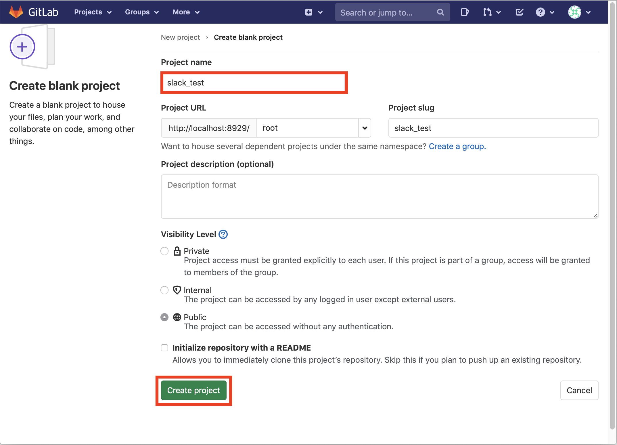Image resolution: width=617 pixels, height=445 pixels.
Task: Expand the Groups menu
Action: [142, 12]
